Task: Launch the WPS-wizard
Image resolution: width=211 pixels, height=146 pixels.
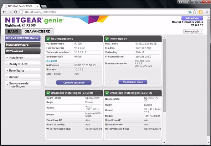Action: click(23, 51)
